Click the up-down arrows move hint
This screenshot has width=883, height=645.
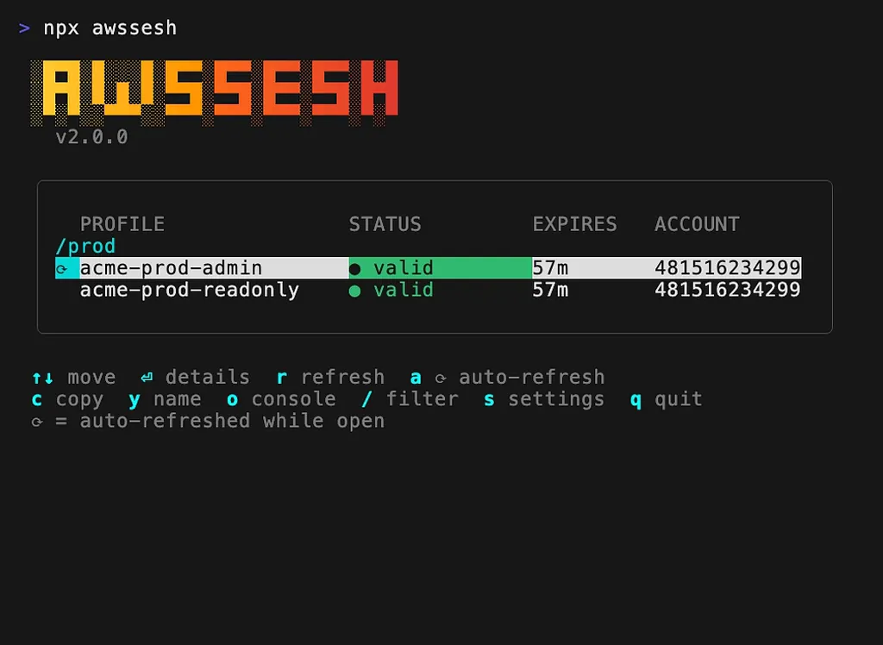tap(43, 378)
